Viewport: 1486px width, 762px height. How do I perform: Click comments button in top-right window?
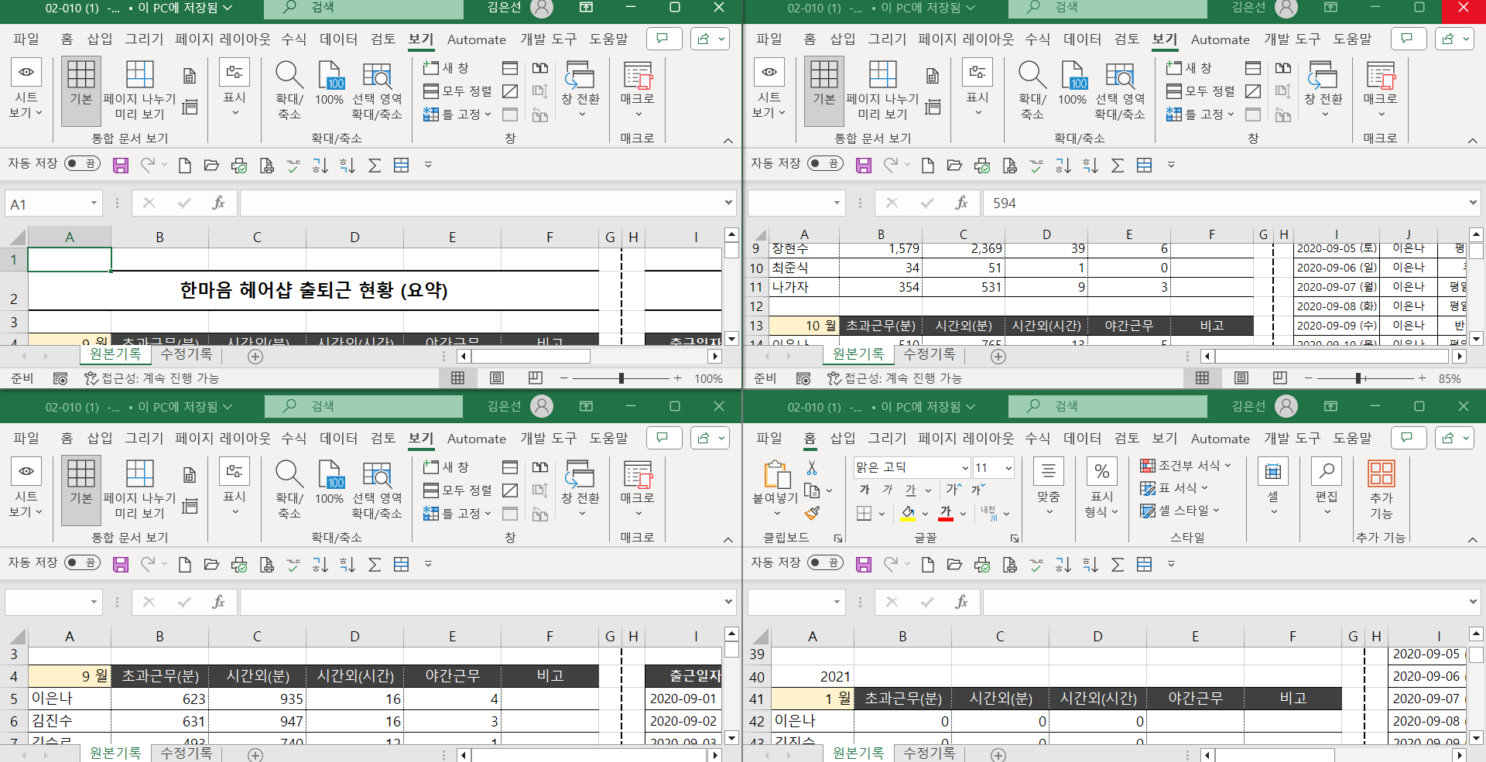pyautogui.click(x=1408, y=39)
